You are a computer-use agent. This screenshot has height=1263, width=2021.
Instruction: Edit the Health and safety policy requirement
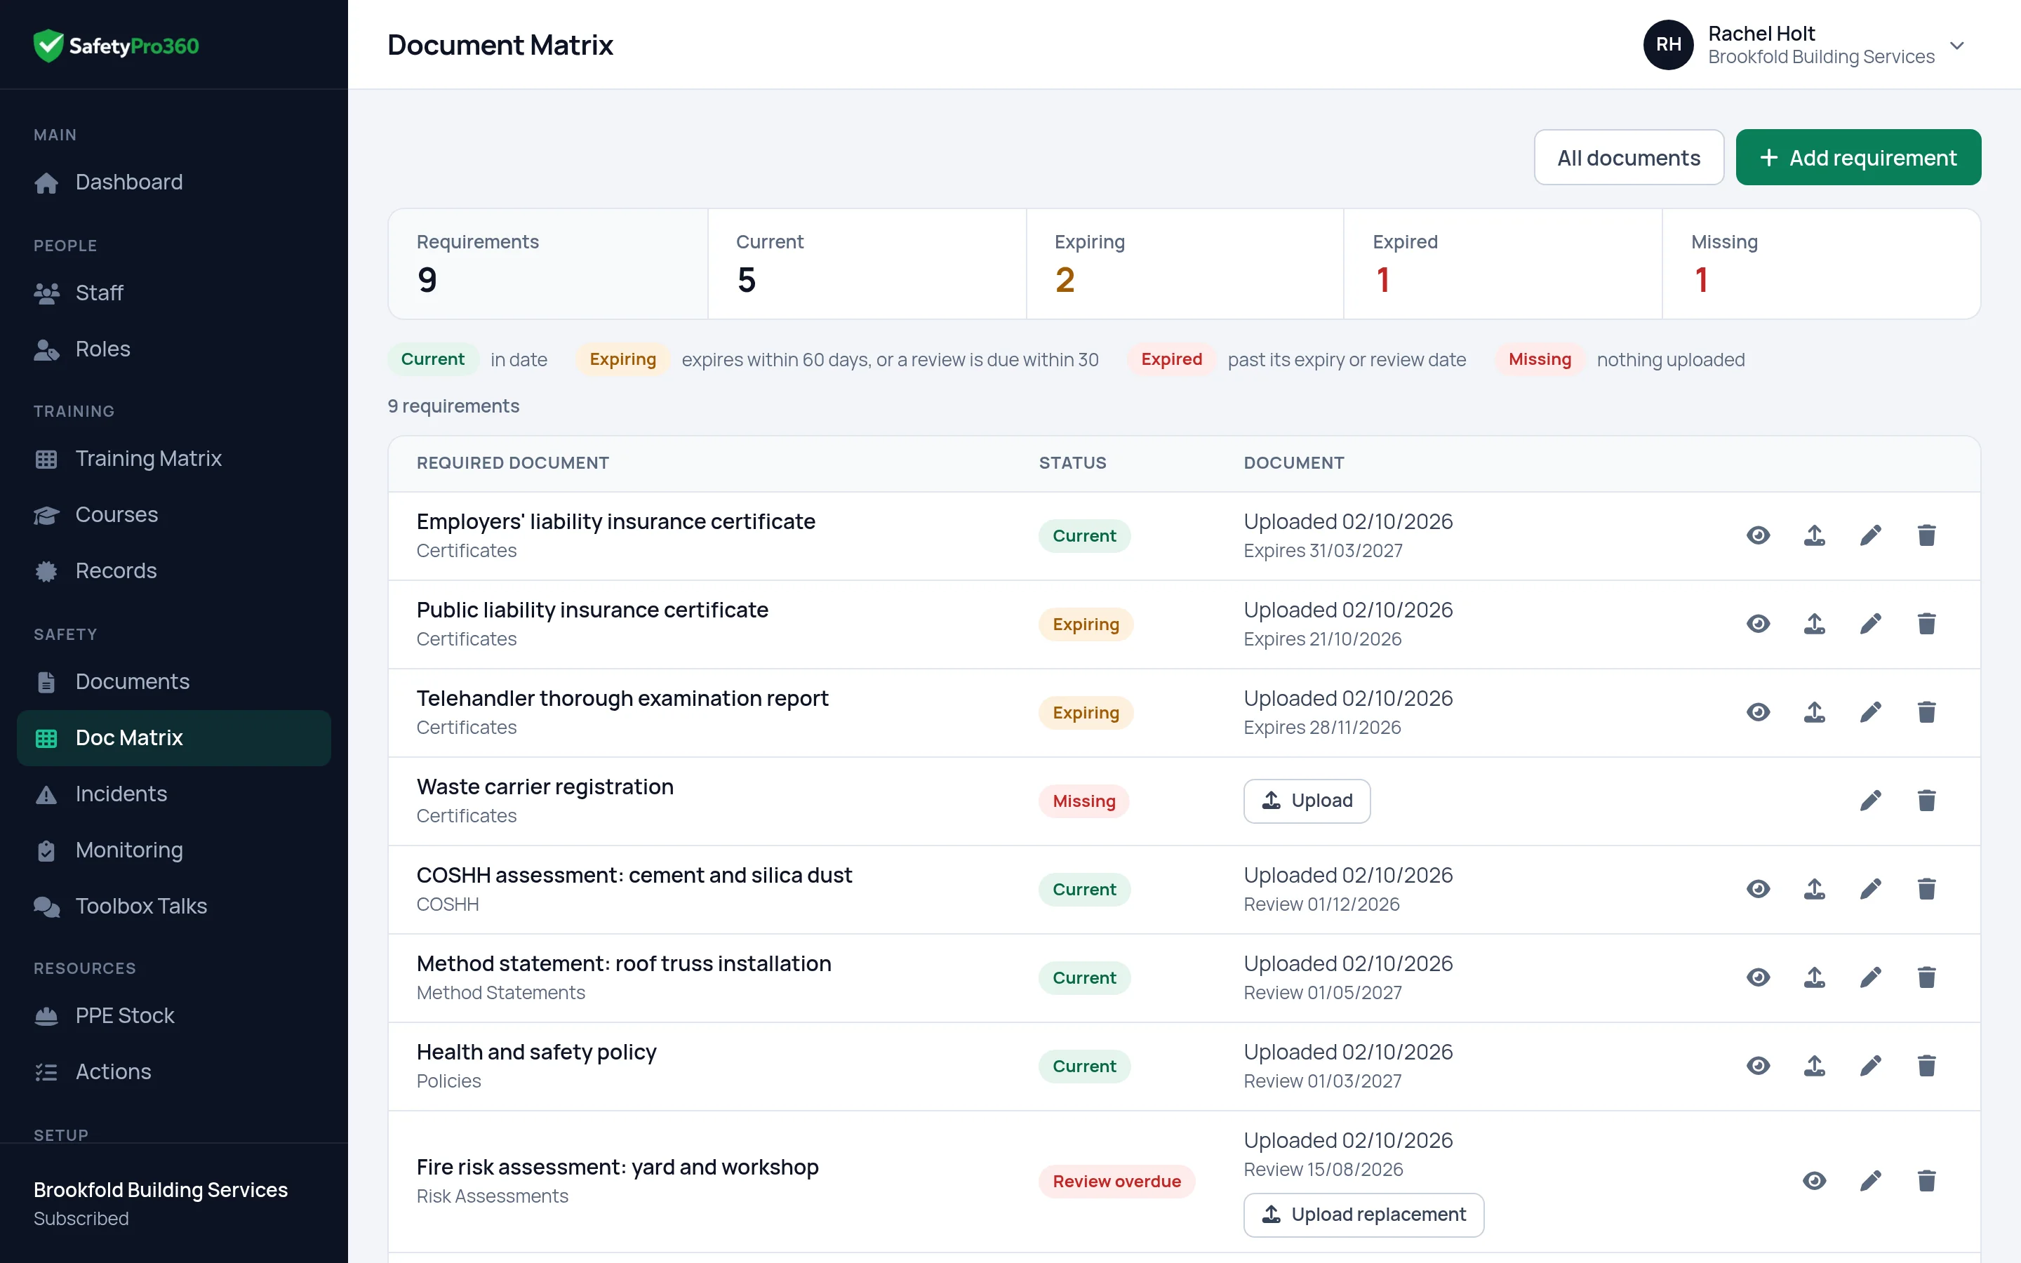1870,1066
